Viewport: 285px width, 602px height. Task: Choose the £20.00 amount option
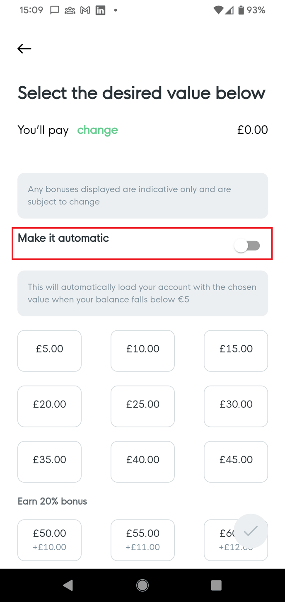[49, 406]
